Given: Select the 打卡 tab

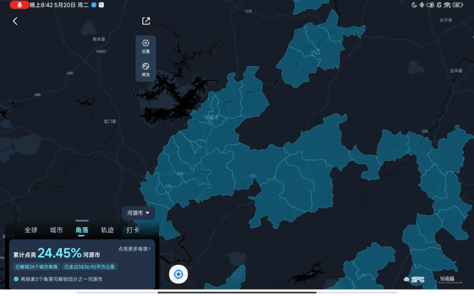Looking at the screenshot, I should tap(133, 230).
